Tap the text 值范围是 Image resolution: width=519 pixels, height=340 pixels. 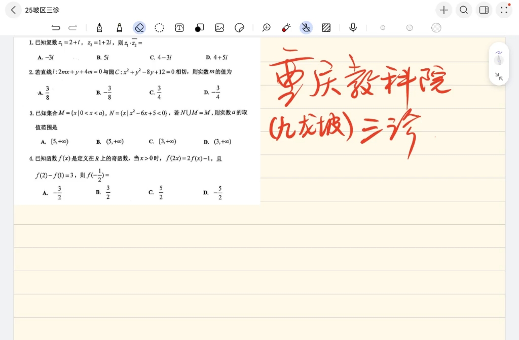pyautogui.click(x=46, y=127)
